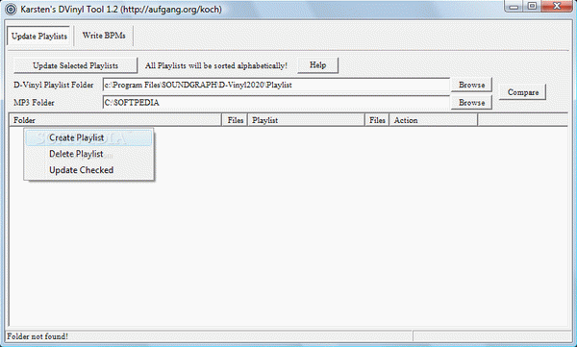
Task: Choose Update Checked from context menu
Action: (x=88, y=170)
